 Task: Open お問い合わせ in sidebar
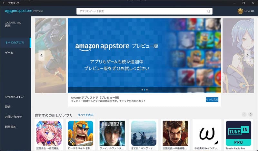[x=13, y=117]
